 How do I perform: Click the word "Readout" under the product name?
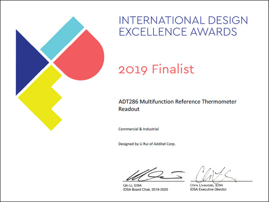click(129, 109)
